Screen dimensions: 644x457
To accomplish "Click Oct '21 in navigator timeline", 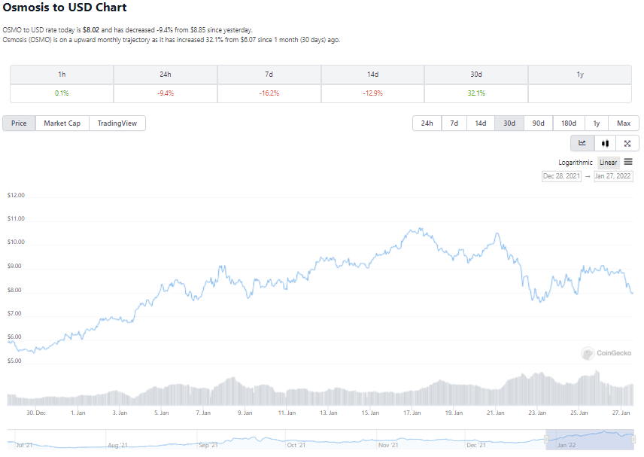I will click(x=296, y=445).
